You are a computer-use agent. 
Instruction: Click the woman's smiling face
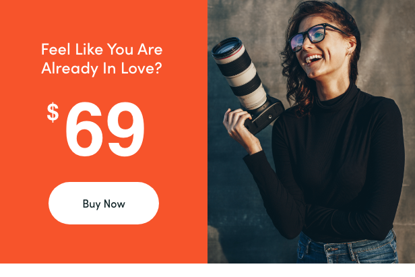point(319,51)
